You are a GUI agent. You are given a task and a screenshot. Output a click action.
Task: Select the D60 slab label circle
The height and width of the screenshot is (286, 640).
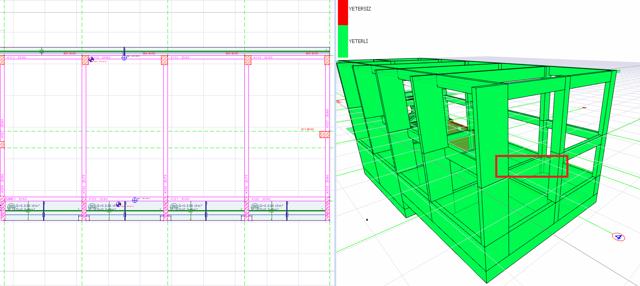11,206
